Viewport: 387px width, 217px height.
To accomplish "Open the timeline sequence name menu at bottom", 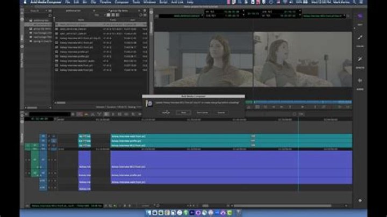I will (64, 205).
